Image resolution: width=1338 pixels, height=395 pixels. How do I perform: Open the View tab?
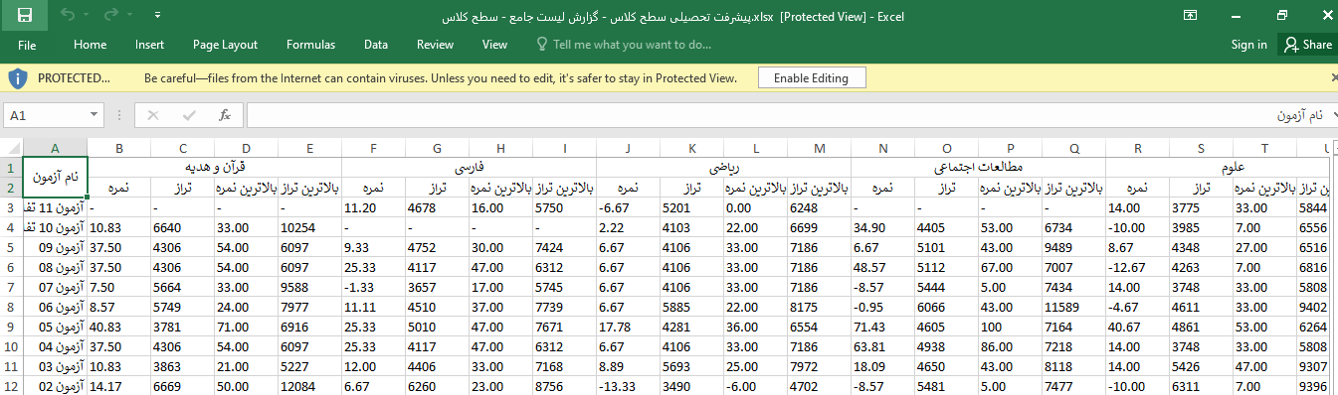click(494, 45)
